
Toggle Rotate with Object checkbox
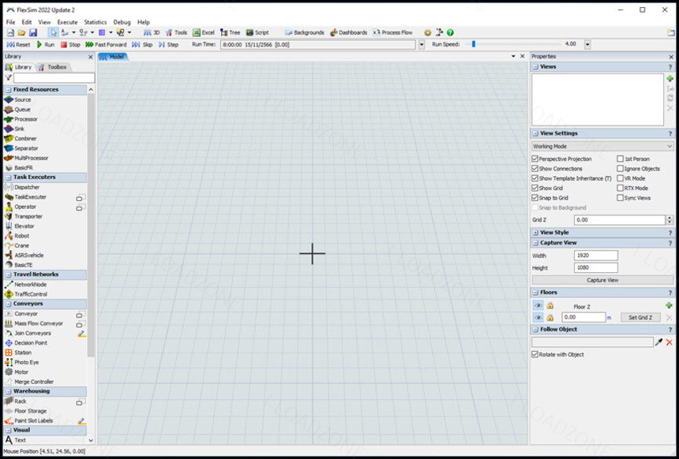(535, 354)
